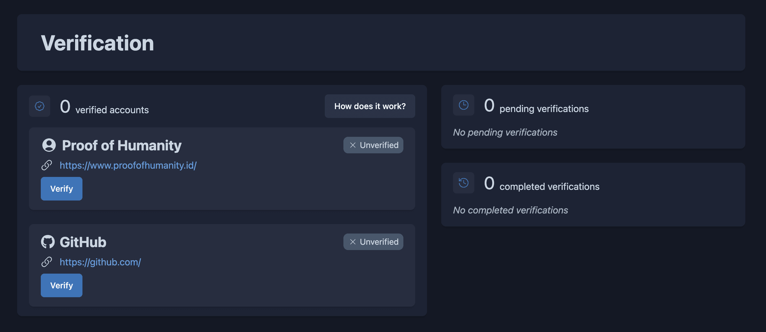Open the https://www.proofofhumanity.id/ link
This screenshot has height=332, width=766.
tap(128, 165)
